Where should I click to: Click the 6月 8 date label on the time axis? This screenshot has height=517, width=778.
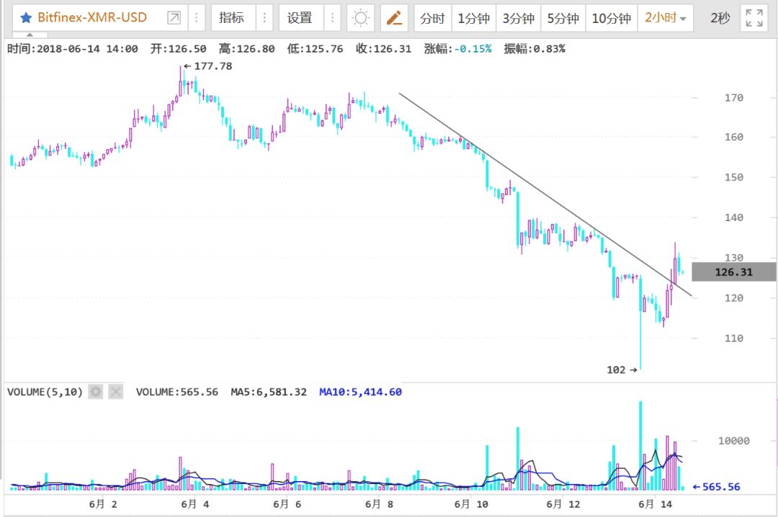click(x=379, y=504)
